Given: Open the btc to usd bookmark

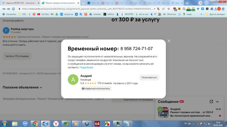Looking at the screenshot, I should (x=142, y=14).
